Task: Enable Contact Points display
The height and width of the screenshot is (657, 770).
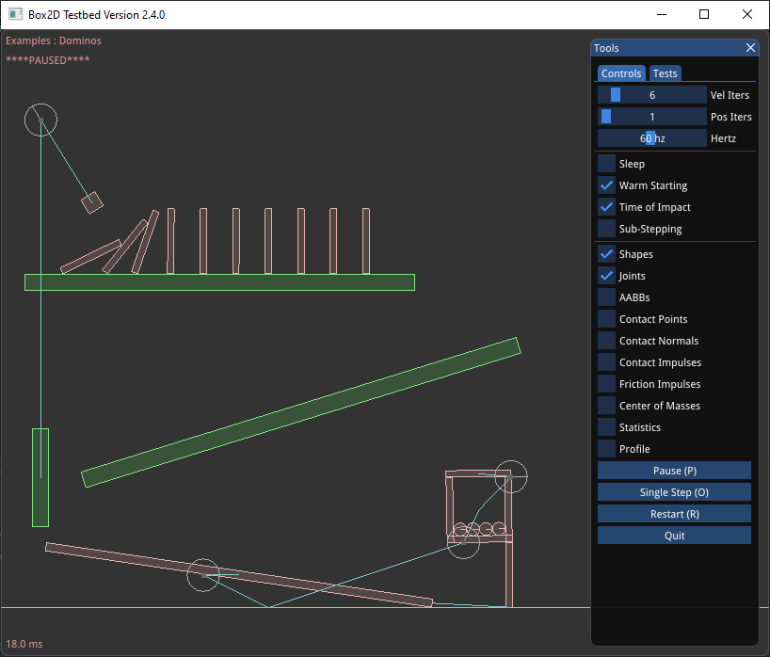Action: pyautogui.click(x=606, y=318)
